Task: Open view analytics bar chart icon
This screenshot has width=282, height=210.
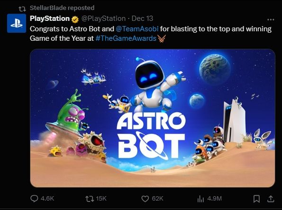Action: (x=200, y=199)
